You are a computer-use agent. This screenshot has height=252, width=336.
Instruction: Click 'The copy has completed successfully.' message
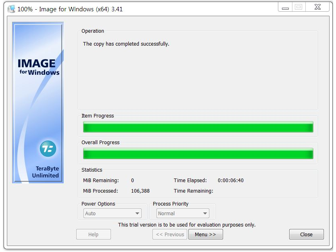[x=126, y=44]
